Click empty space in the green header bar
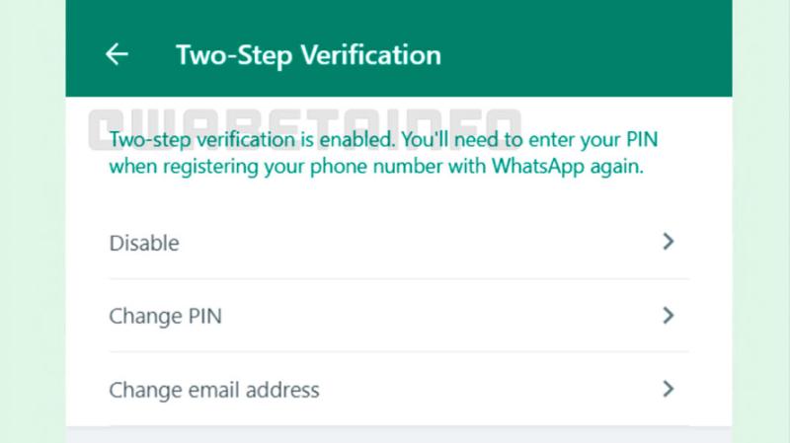 point(592,54)
